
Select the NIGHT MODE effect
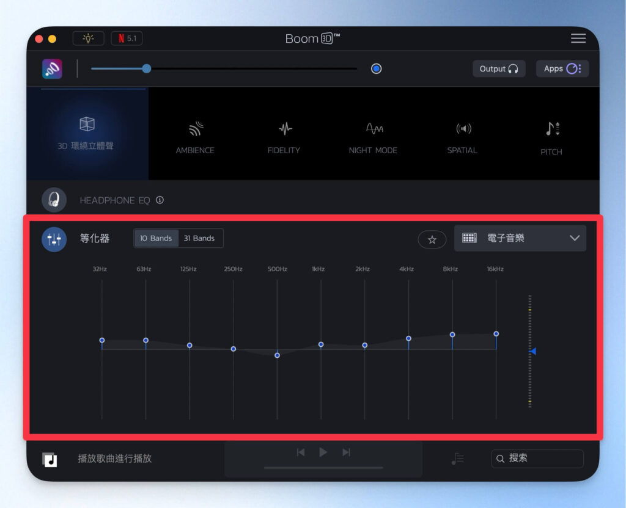click(x=373, y=137)
